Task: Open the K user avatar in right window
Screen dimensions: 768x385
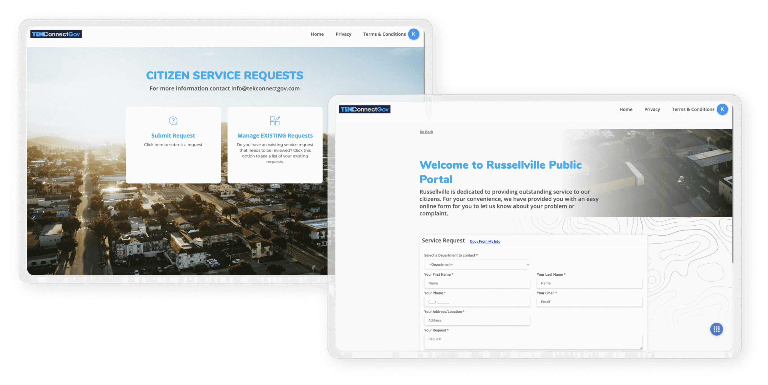Action: pos(722,109)
